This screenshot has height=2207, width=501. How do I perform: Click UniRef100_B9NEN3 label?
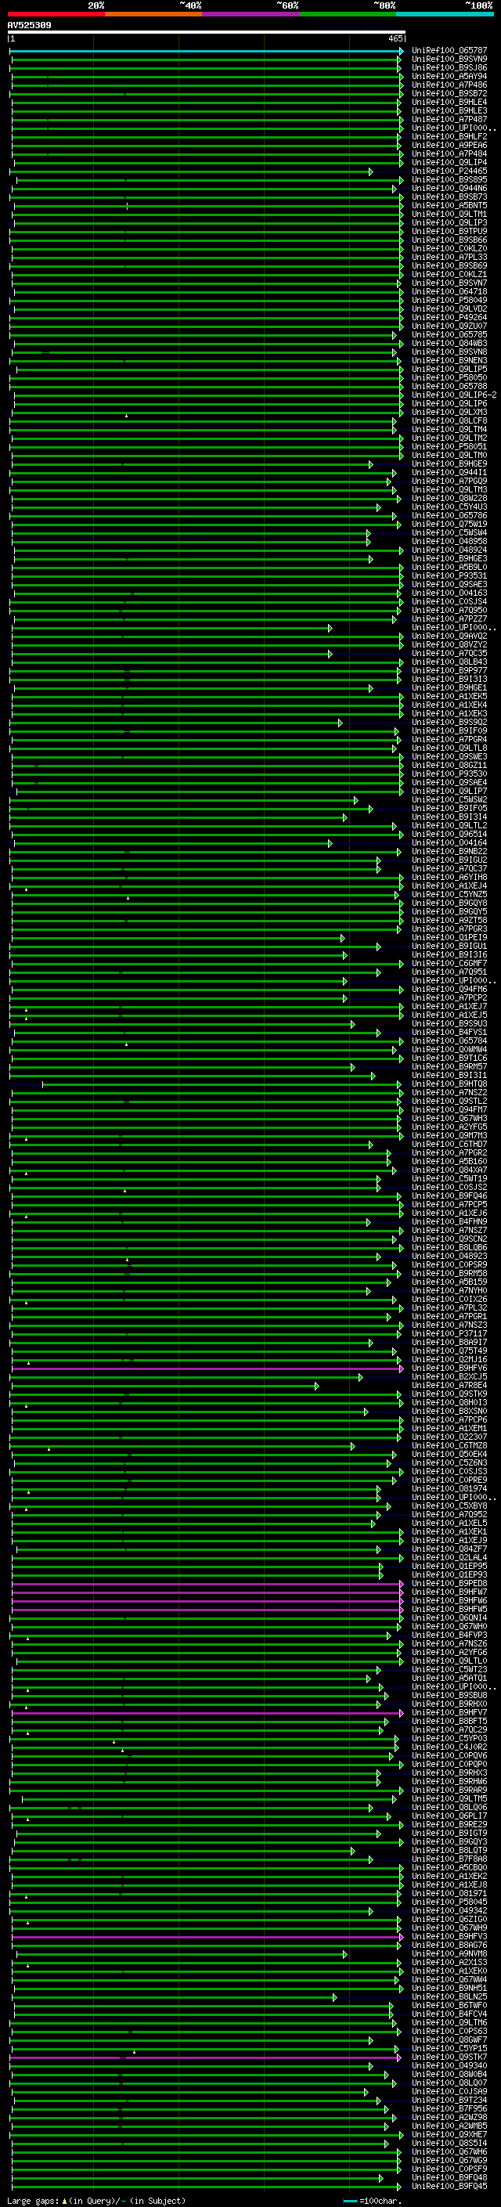coord(449,361)
